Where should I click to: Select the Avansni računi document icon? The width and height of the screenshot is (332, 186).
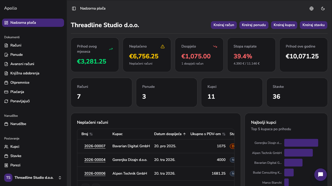[x=6, y=64]
